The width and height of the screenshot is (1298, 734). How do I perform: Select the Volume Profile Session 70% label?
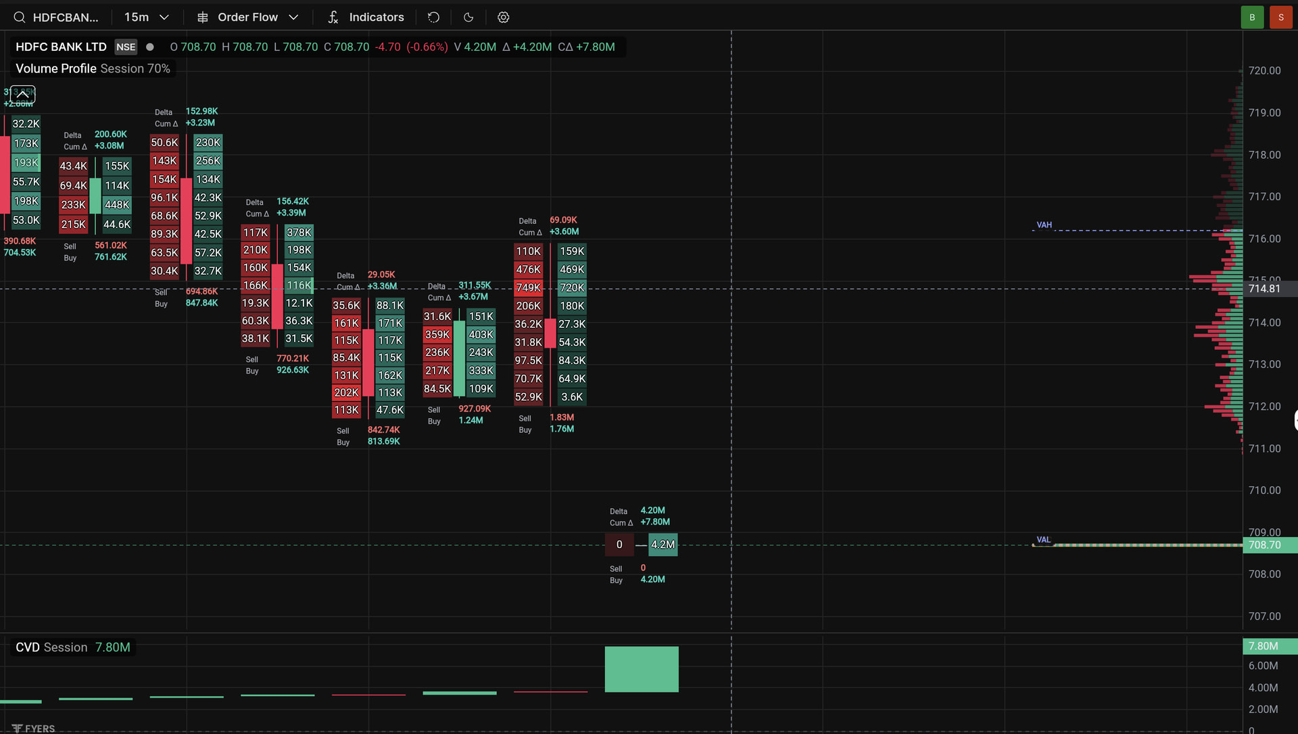point(93,68)
